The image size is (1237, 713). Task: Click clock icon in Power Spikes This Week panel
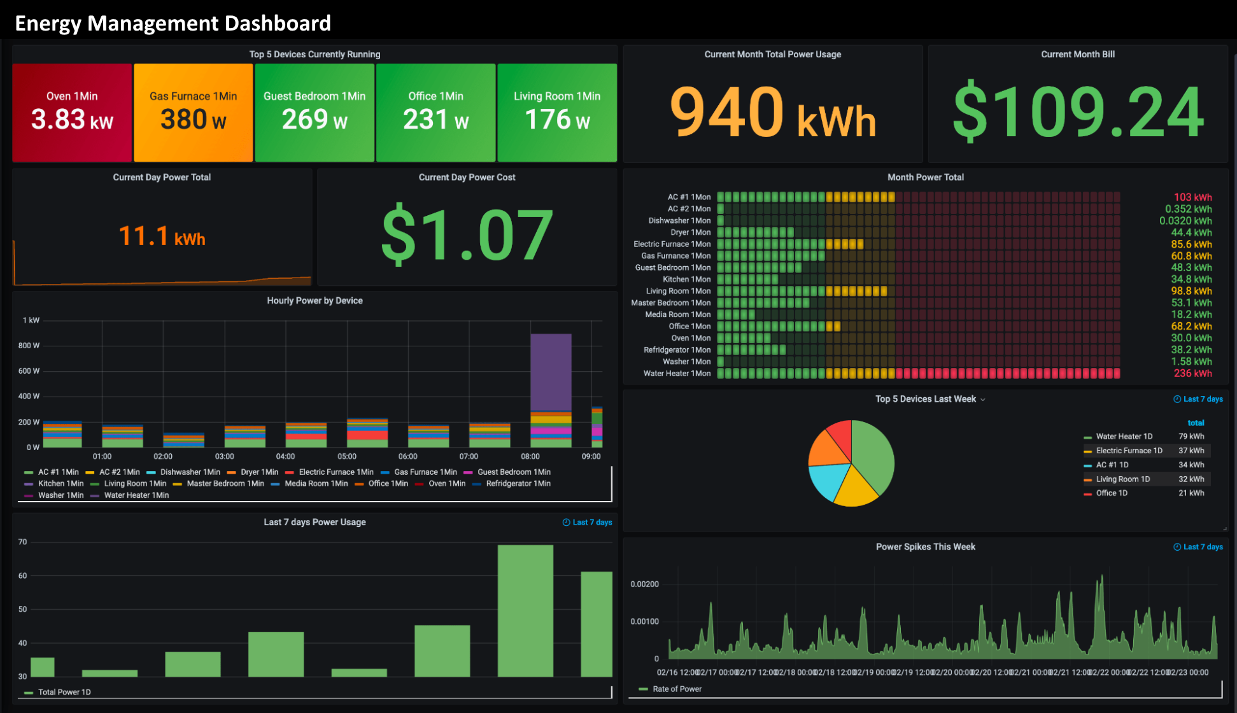coord(1177,547)
